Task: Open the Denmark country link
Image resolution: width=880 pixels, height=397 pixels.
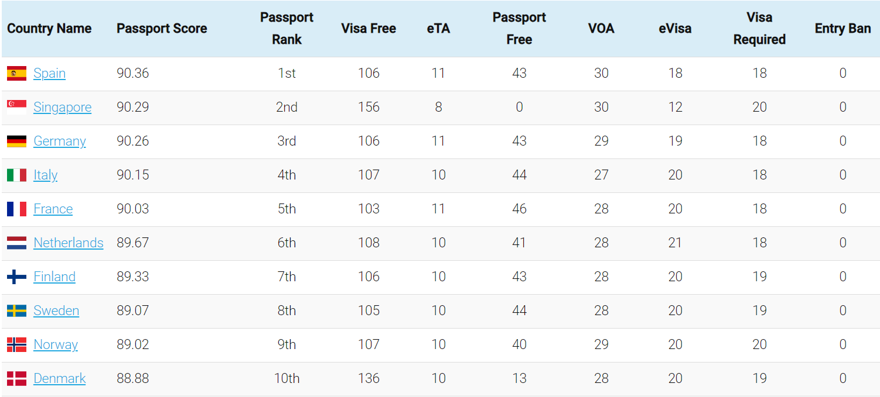Action: (x=59, y=378)
